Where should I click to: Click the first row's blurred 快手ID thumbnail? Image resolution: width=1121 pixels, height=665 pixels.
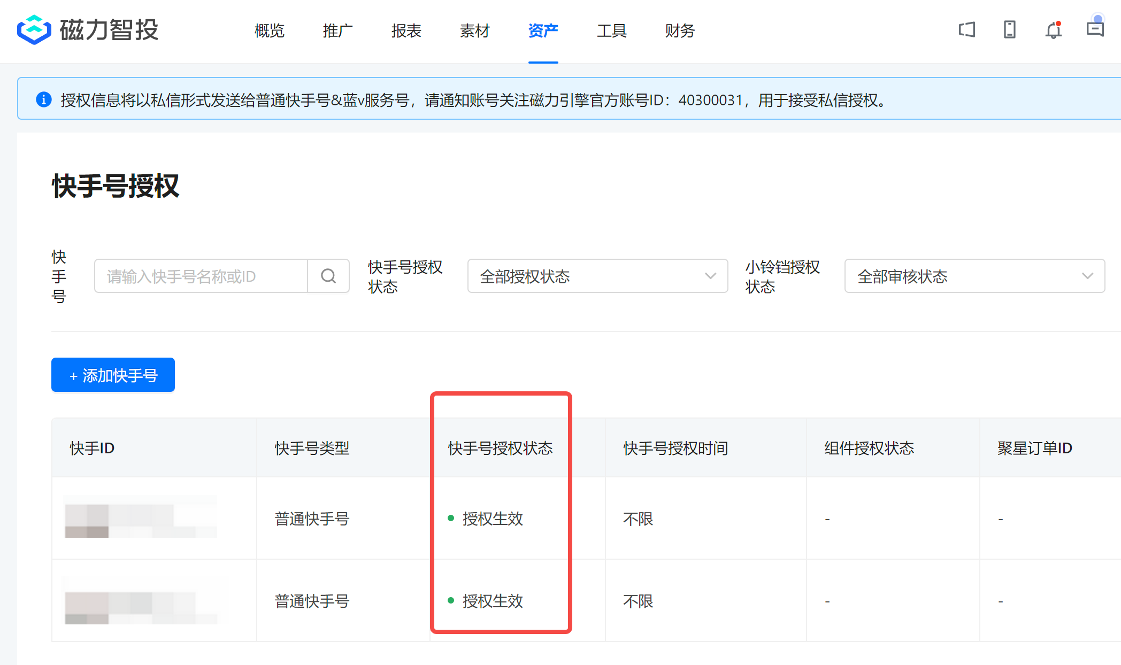click(140, 517)
